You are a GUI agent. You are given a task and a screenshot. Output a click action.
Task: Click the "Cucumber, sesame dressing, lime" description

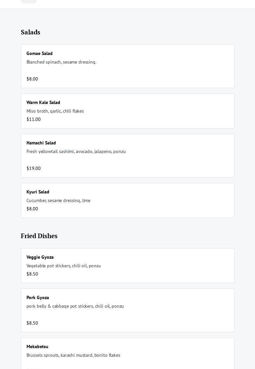click(58, 200)
